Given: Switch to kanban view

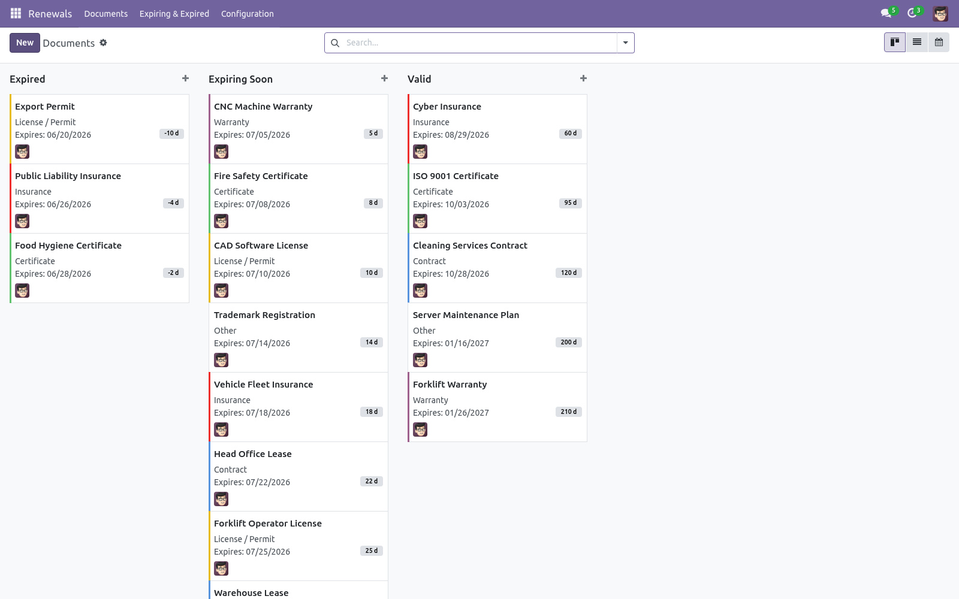Looking at the screenshot, I should point(895,43).
